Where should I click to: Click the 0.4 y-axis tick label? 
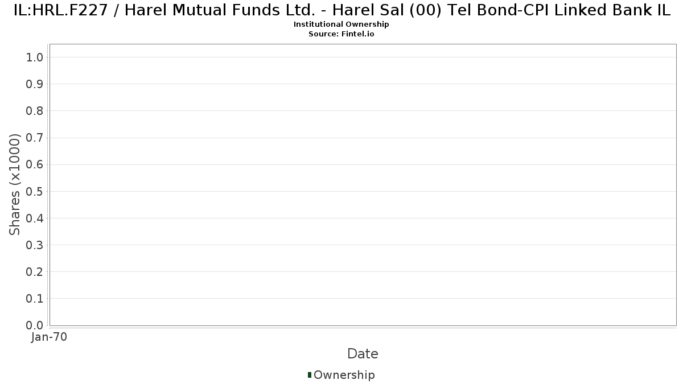coord(35,218)
